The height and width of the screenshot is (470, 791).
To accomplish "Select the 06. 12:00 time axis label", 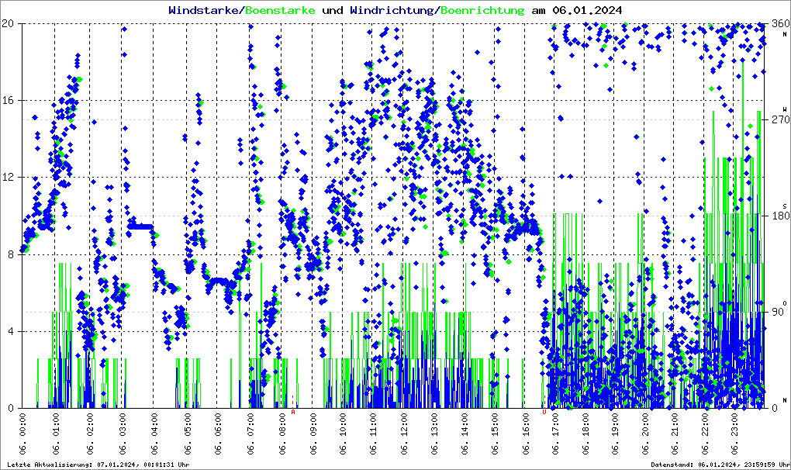I will click(x=404, y=434).
